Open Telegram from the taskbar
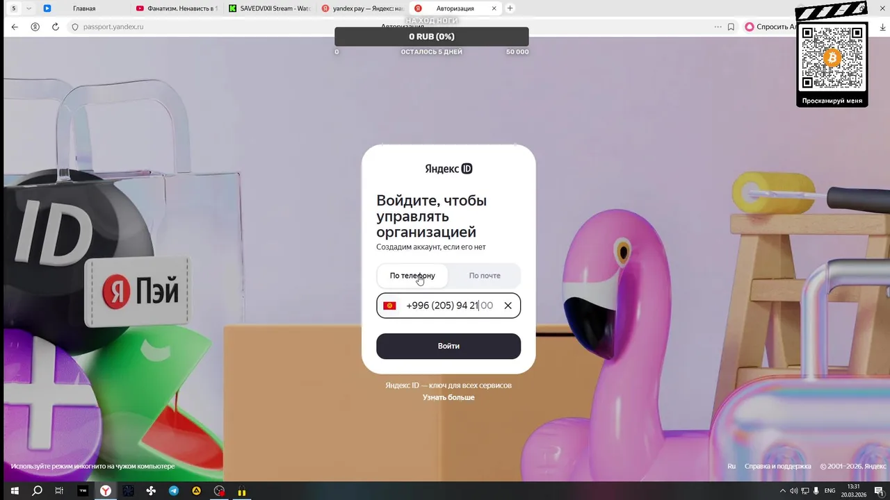The height and width of the screenshot is (500, 890). (174, 491)
